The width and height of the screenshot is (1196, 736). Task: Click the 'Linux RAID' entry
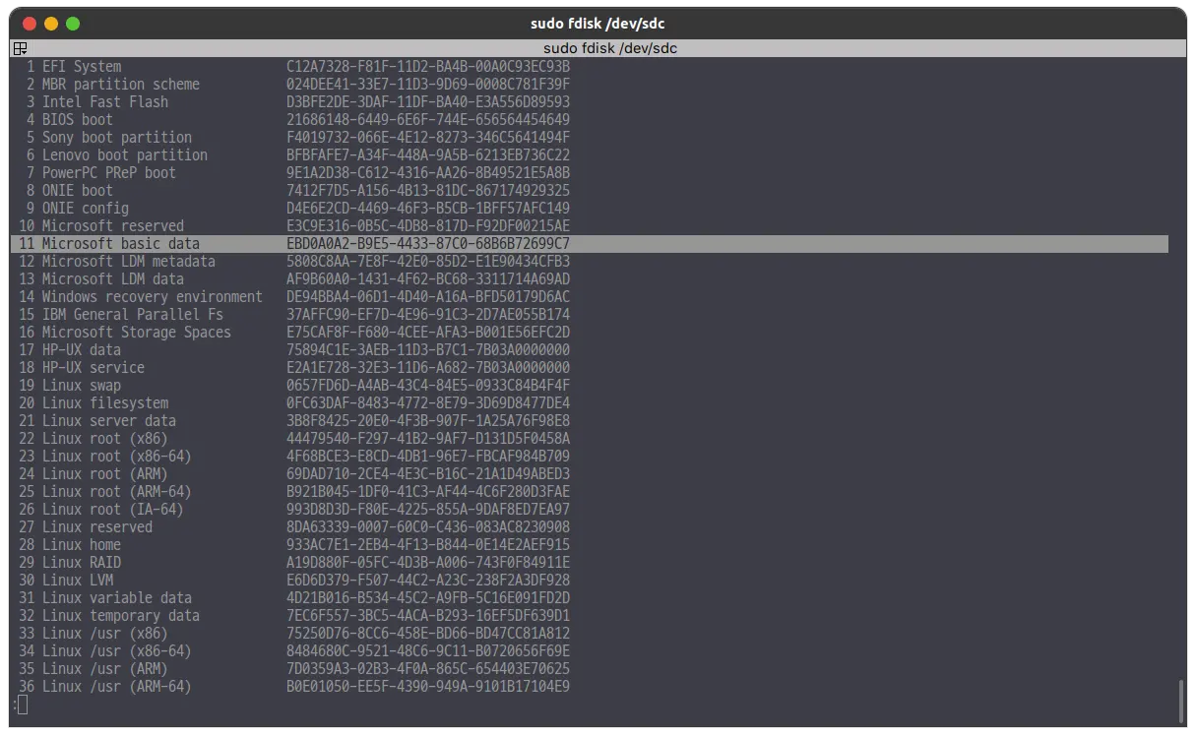[82, 563]
